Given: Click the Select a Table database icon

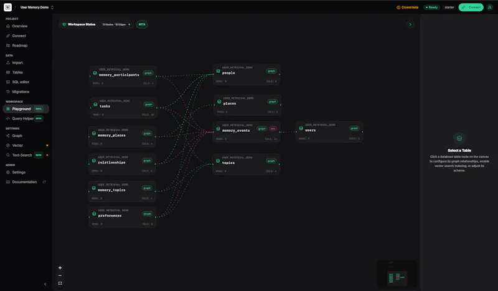Looking at the screenshot, I should 459,139.
